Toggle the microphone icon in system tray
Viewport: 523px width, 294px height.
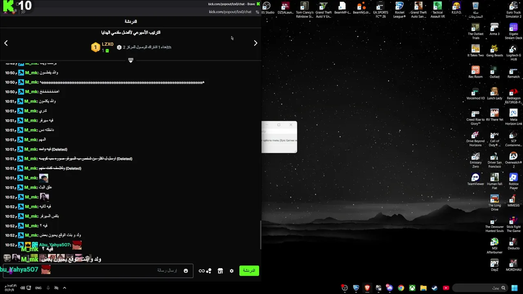(48, 288)
